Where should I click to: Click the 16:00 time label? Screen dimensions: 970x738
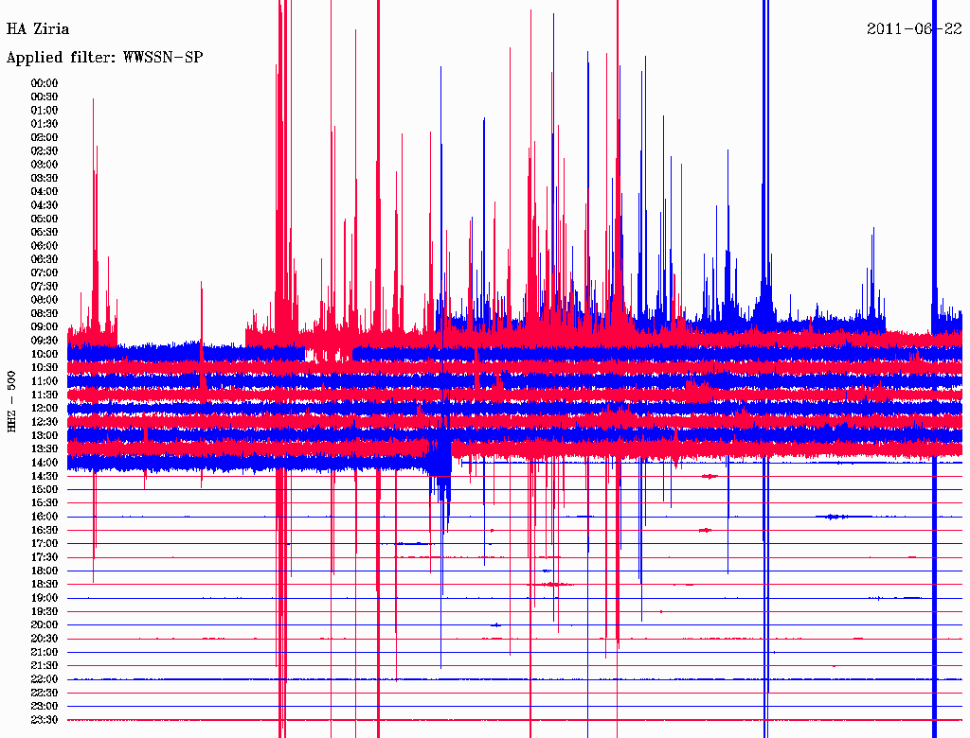[x=45, y=518]
